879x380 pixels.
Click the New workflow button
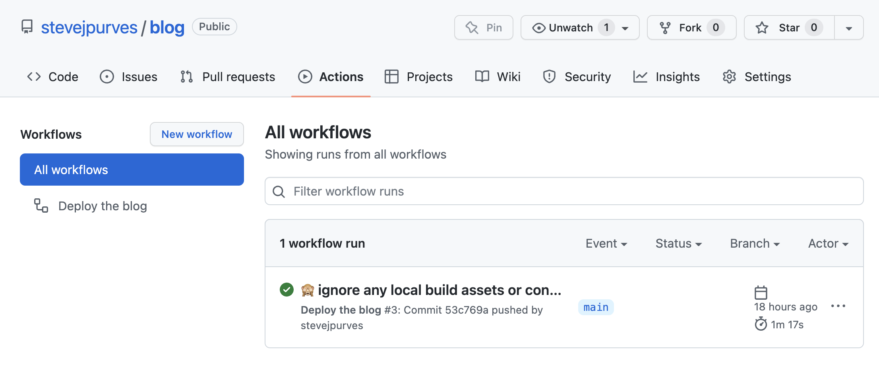pyautogui.click(x=197, y=134)
